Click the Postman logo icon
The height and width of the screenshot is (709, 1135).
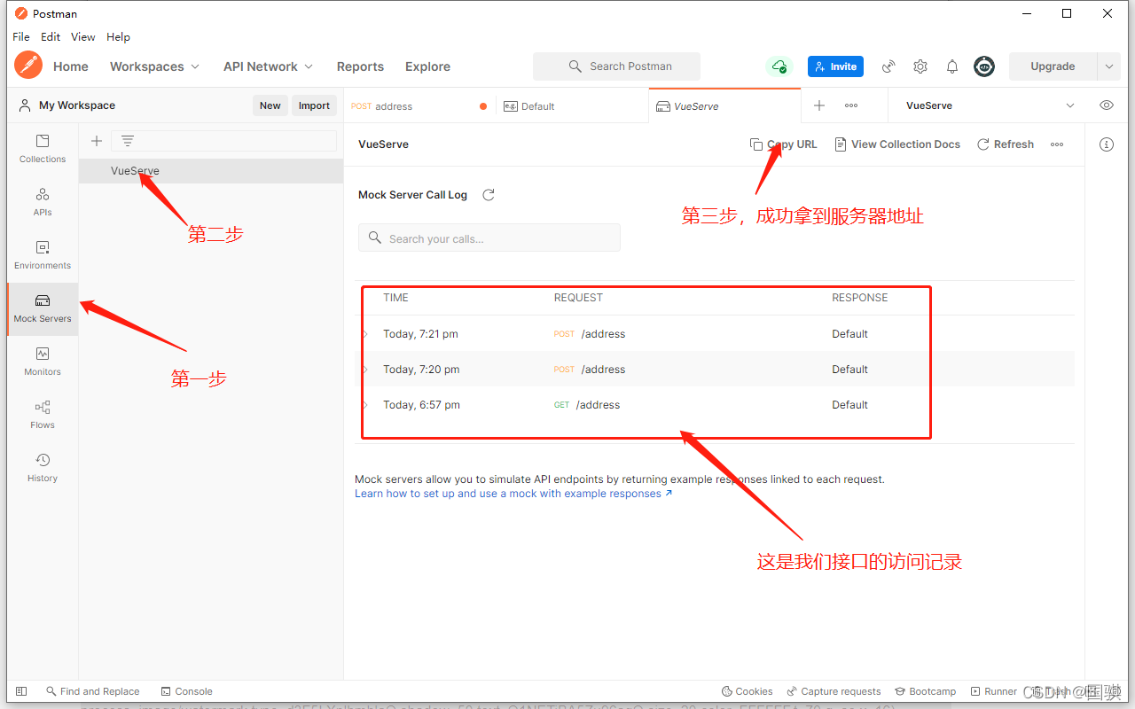point(28,66)
